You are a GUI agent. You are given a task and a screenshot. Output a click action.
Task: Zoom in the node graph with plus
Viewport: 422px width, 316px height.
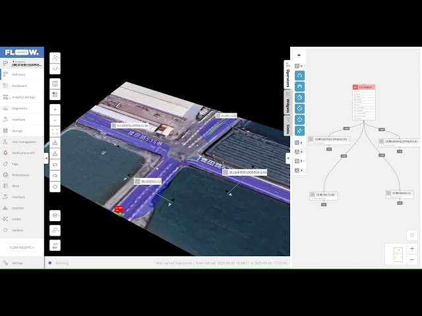[x=412, y=249]
